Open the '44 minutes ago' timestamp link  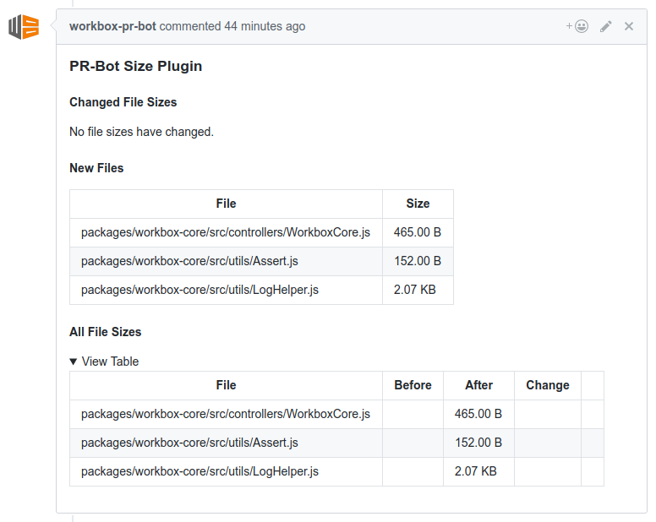pos(265,26)
